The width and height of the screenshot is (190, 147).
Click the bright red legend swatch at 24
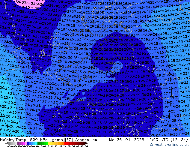tap(65, 143)
